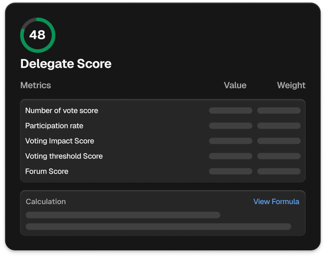Click the Calculation section label

click(46, 202)
